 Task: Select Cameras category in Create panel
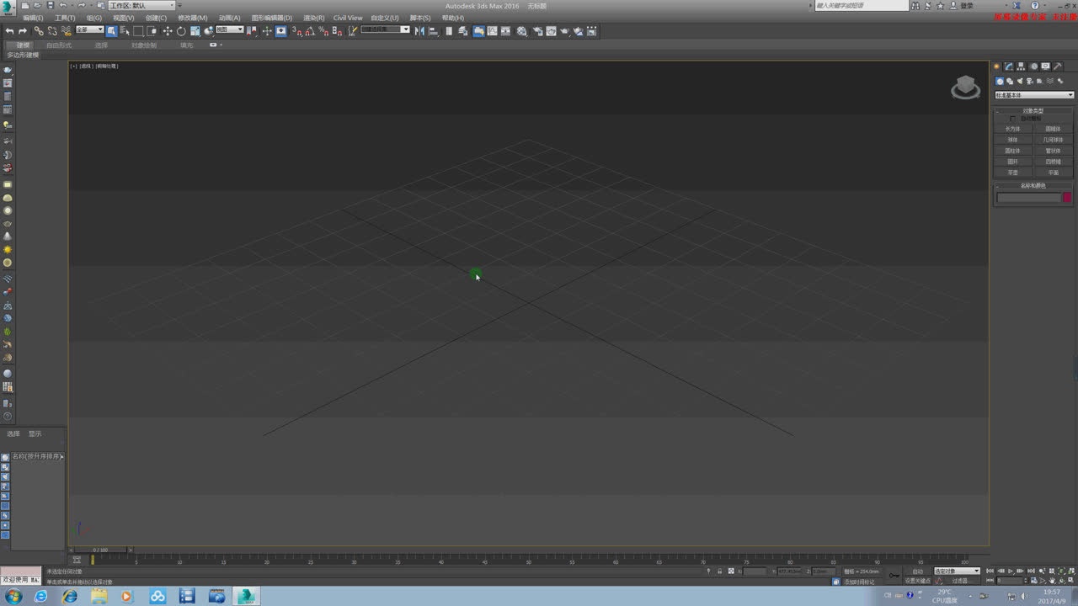(1029, 81)
